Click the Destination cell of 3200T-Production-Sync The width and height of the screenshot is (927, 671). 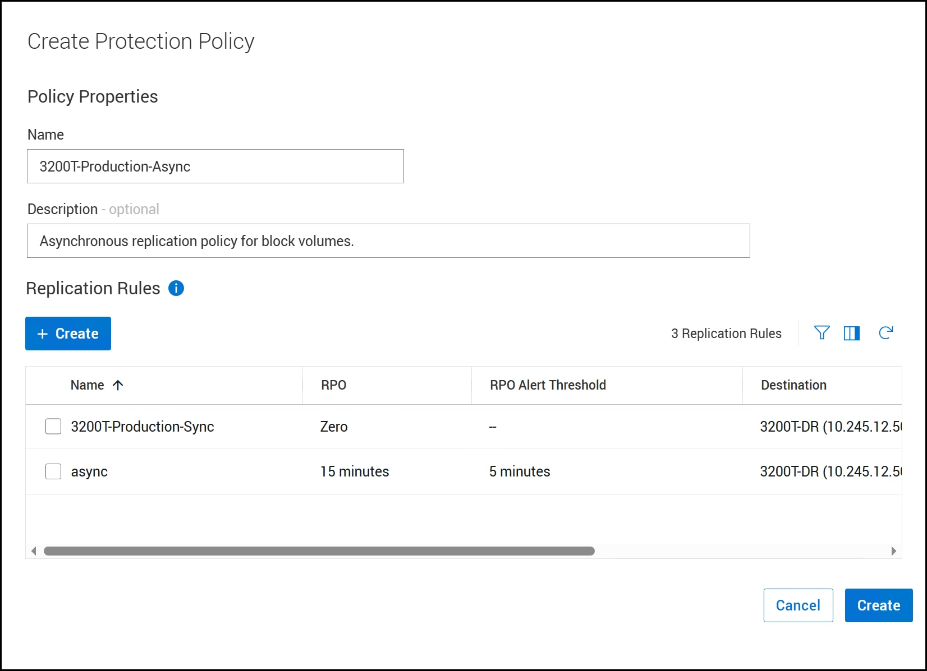pyautogui.click(x=830, y=427)
